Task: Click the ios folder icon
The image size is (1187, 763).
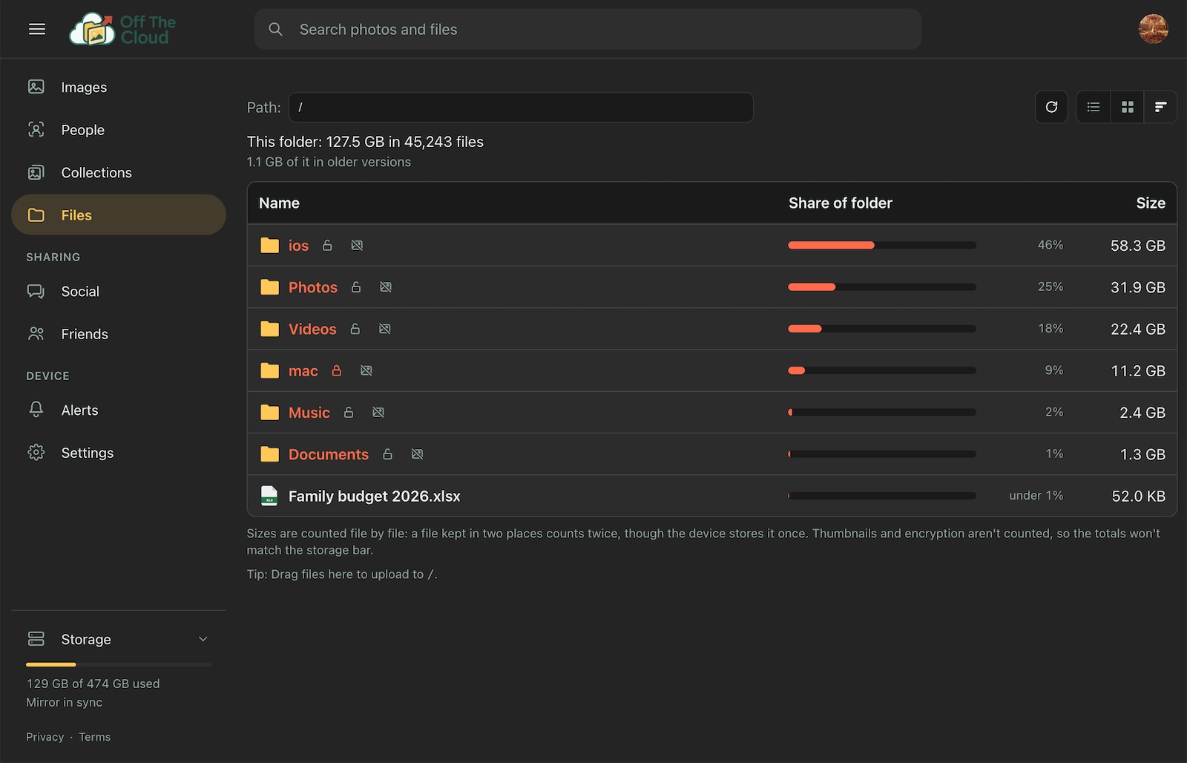Action: (270, 245)
